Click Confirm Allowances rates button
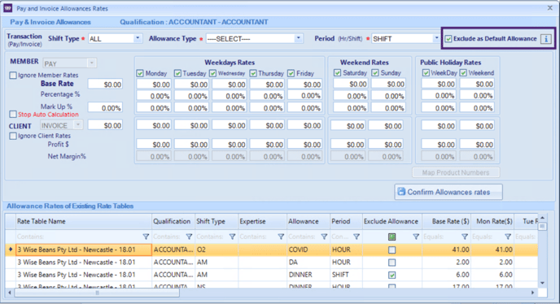 pos(448,192)
